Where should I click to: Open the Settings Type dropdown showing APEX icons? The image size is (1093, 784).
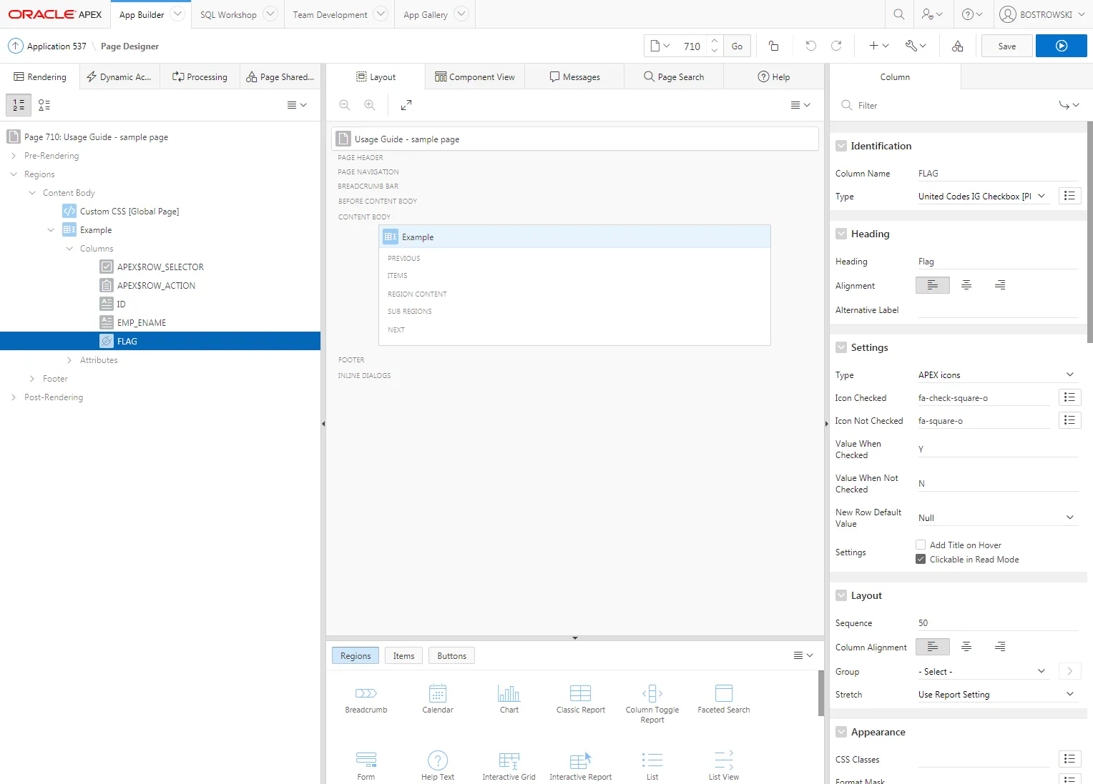(996, 375)
